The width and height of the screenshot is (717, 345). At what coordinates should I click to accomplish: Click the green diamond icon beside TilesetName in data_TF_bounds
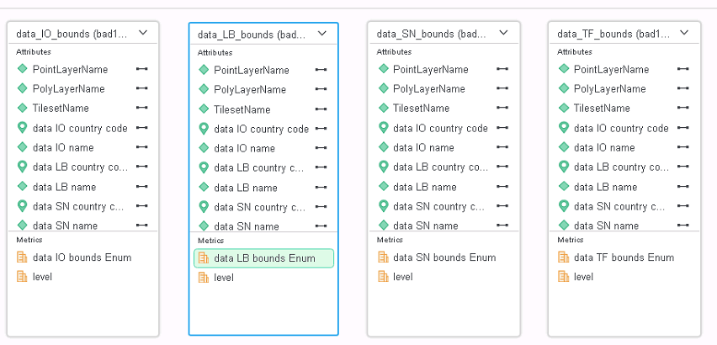coord(564,108)
